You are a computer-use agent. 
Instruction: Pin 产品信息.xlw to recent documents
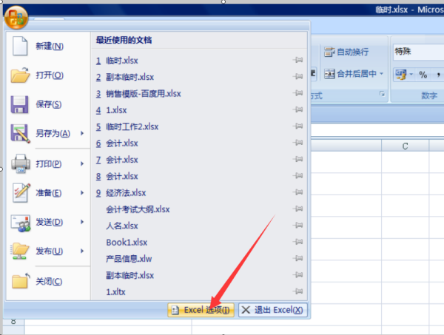(297, 258)
